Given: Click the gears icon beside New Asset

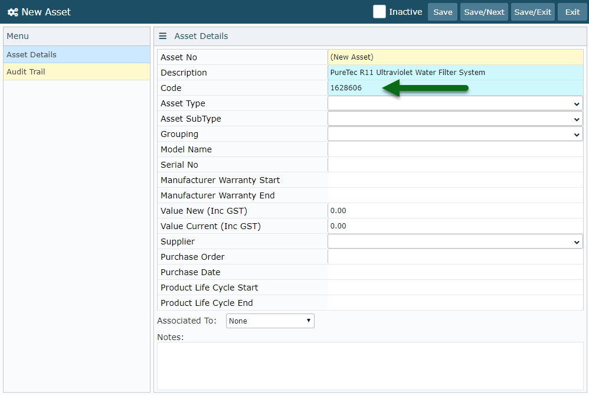Looking at the screenshot, I should click(x=13, y=12).
